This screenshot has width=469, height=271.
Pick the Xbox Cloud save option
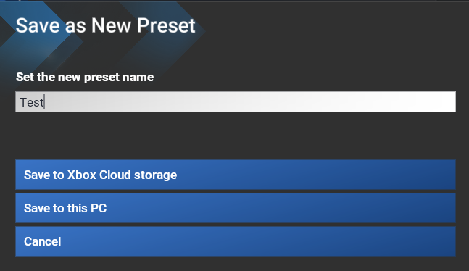point(236,175)
